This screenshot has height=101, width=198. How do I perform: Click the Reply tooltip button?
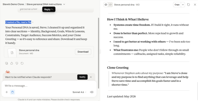click(x=49, y=9)
